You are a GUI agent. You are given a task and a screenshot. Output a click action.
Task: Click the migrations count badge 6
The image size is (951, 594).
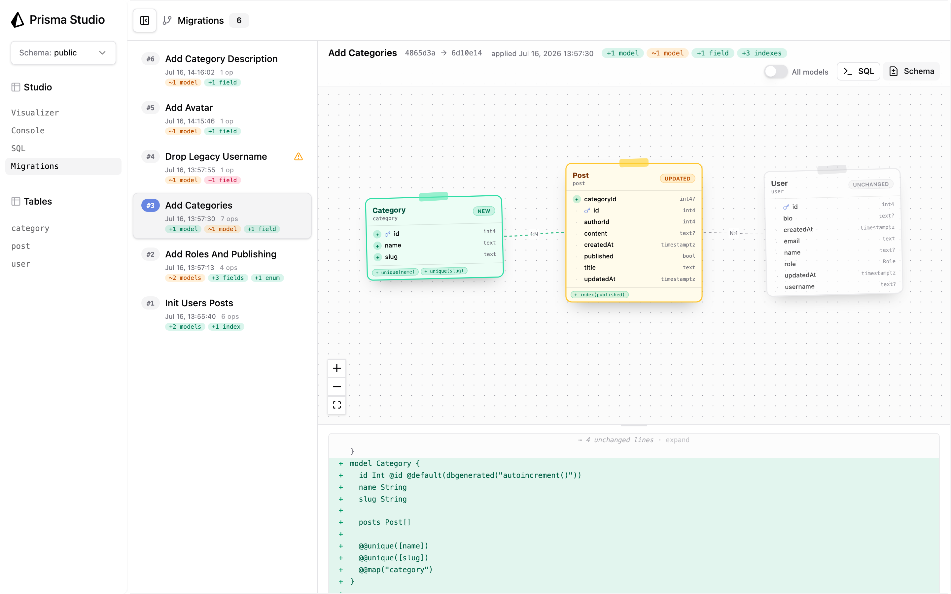[x=239, y=20]
